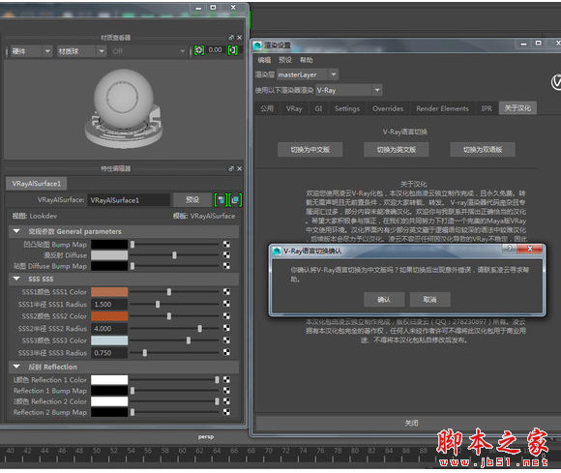This screenshot has width=561, height=473.
Task: Click the dark orange SSS2 Color swatch
Action: point(109,316)
